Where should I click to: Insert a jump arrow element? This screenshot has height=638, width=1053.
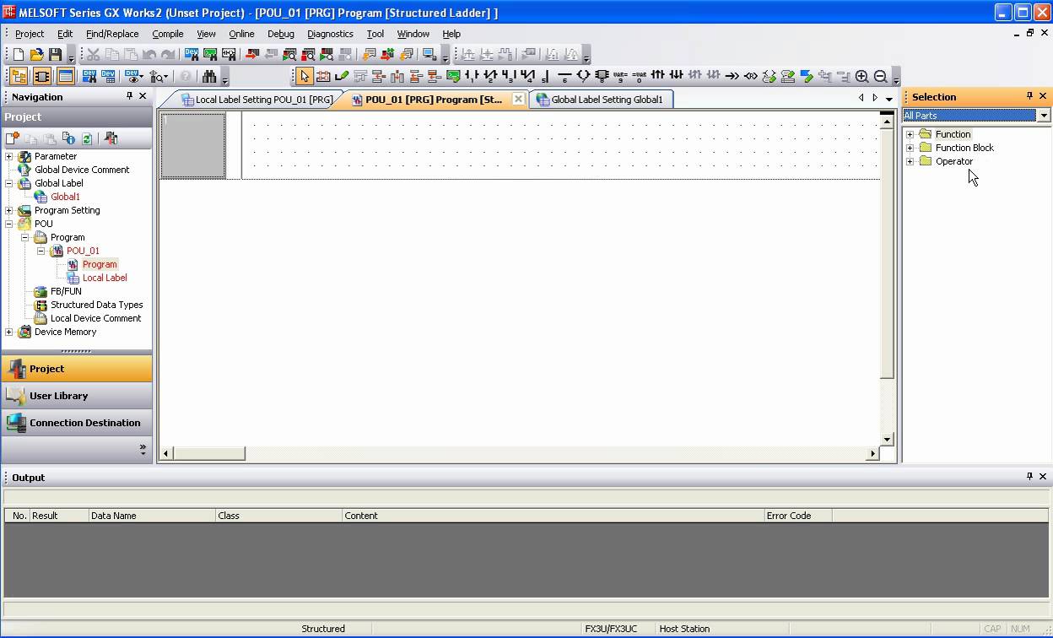[732, 77]
